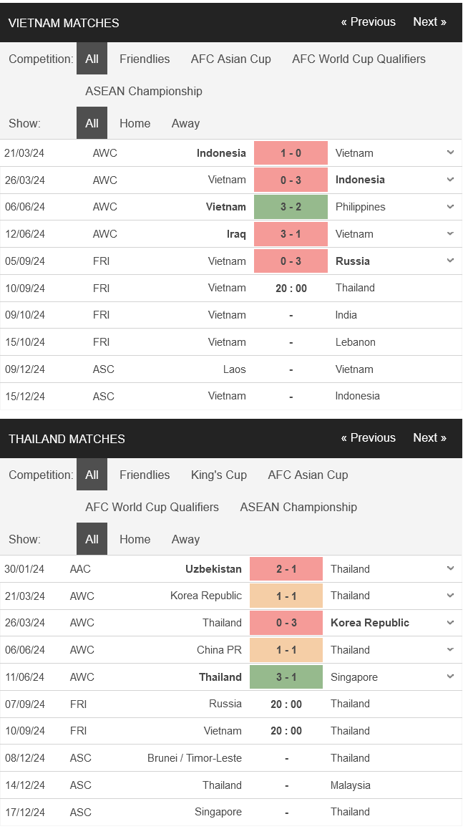The height and width of the screenshot is (829, 463).
Task: Expand the Thailand 3-1 Singapore match chevron
Action: pos(450,677)
